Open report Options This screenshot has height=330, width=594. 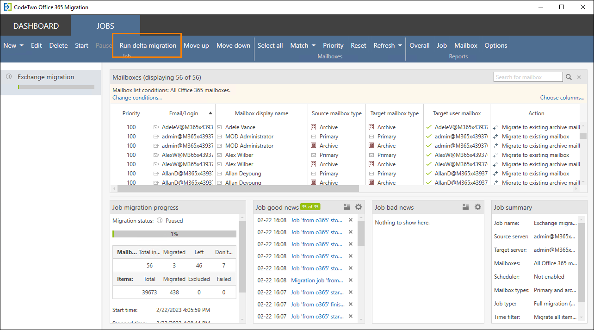tap(496, 45)
